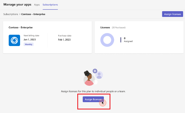Click the grey person silhouette icon

coord(99,75)
